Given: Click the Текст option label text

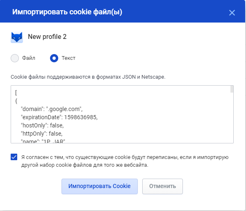Looking at the screenshot, I should click(68, 58).
